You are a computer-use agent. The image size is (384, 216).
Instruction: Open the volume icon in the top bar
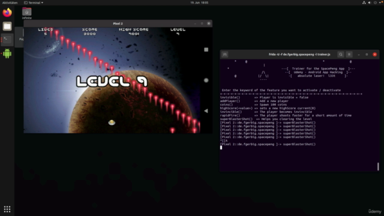(x=370, y=2)
